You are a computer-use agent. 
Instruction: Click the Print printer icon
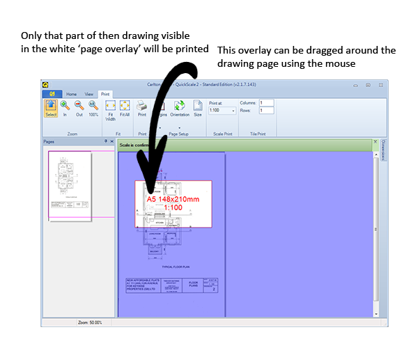coord(141,108)
